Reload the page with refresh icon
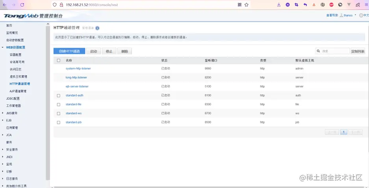 click(22, 5)
